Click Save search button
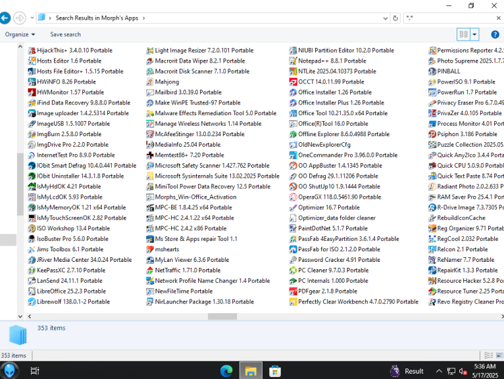504x379 pixels. point(65,34)
